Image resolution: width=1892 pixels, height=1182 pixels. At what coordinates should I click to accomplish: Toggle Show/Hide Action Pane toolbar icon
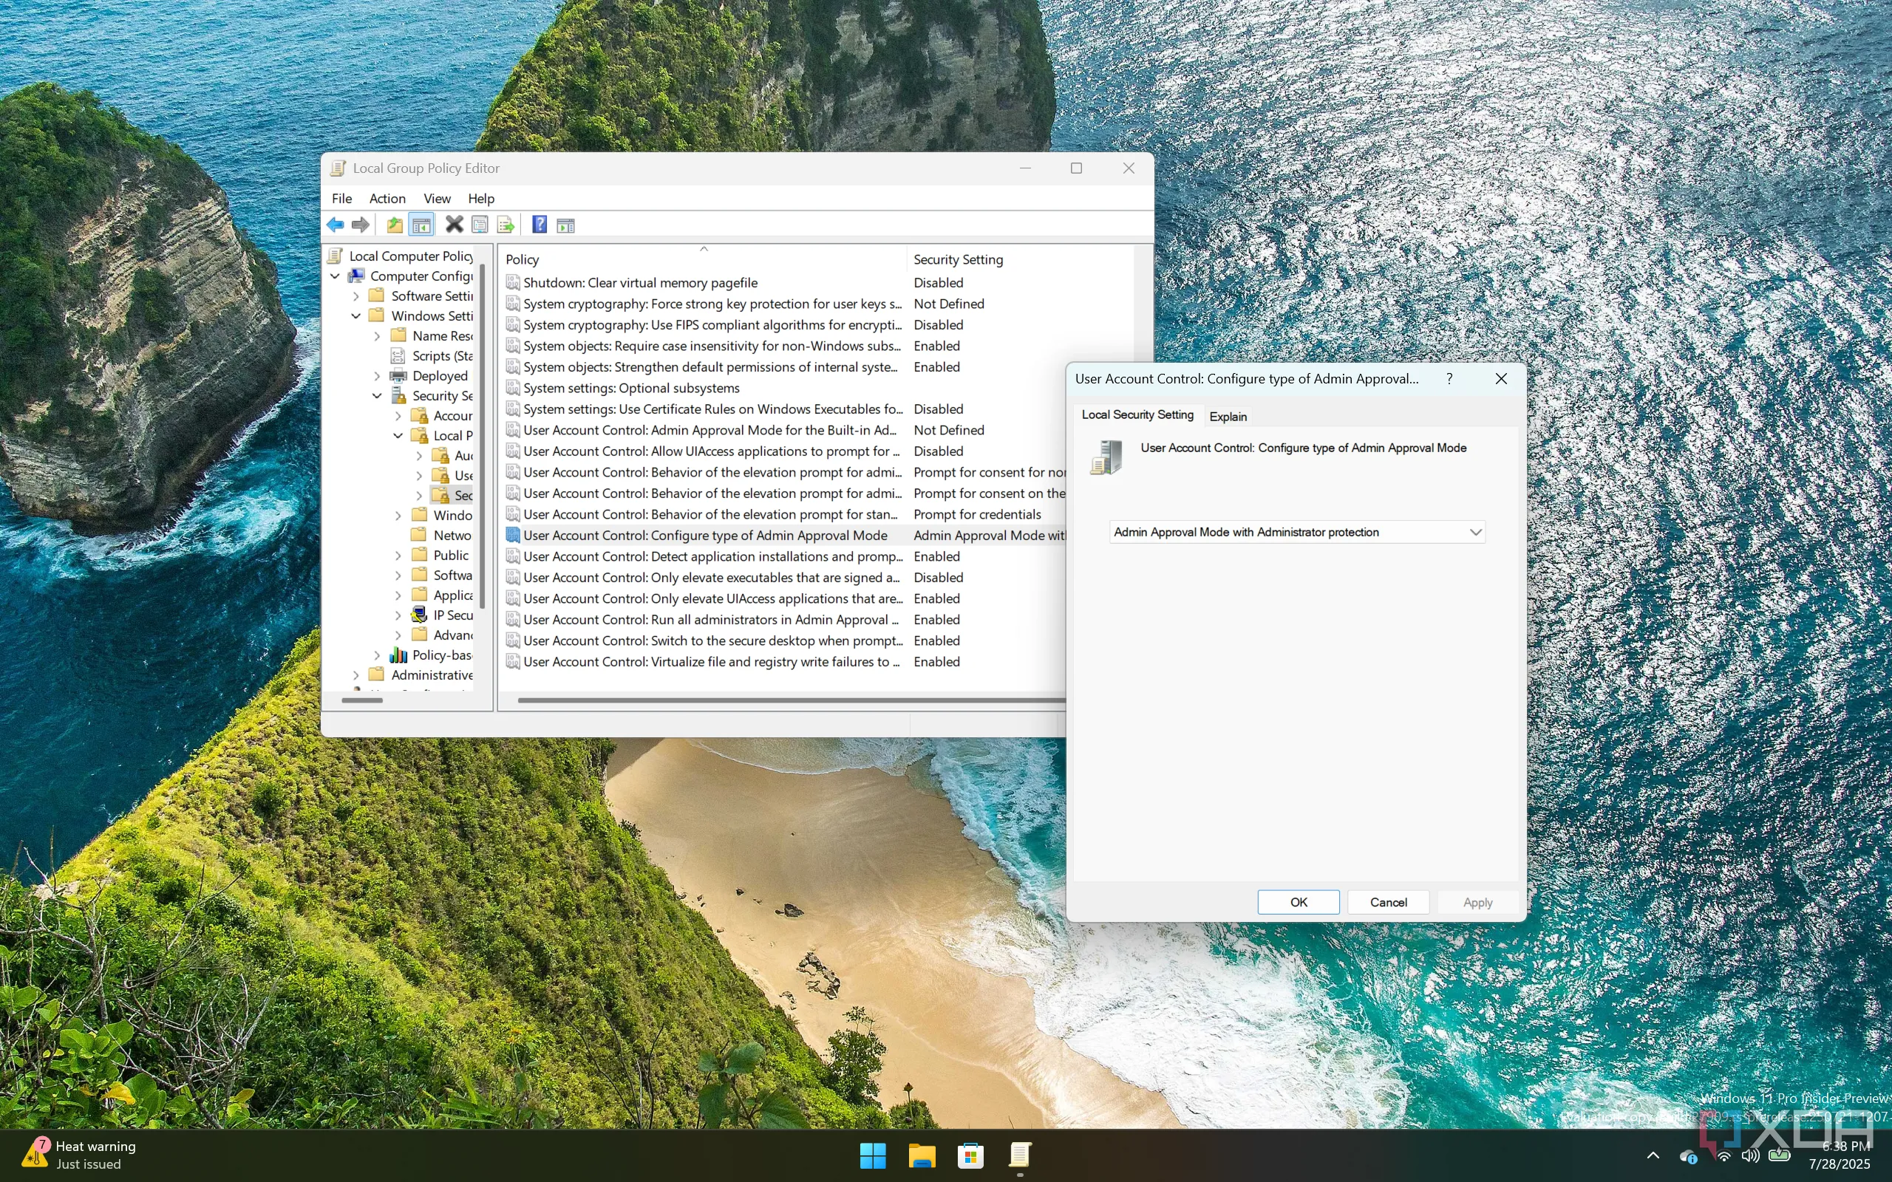click(x=565, y=226)
